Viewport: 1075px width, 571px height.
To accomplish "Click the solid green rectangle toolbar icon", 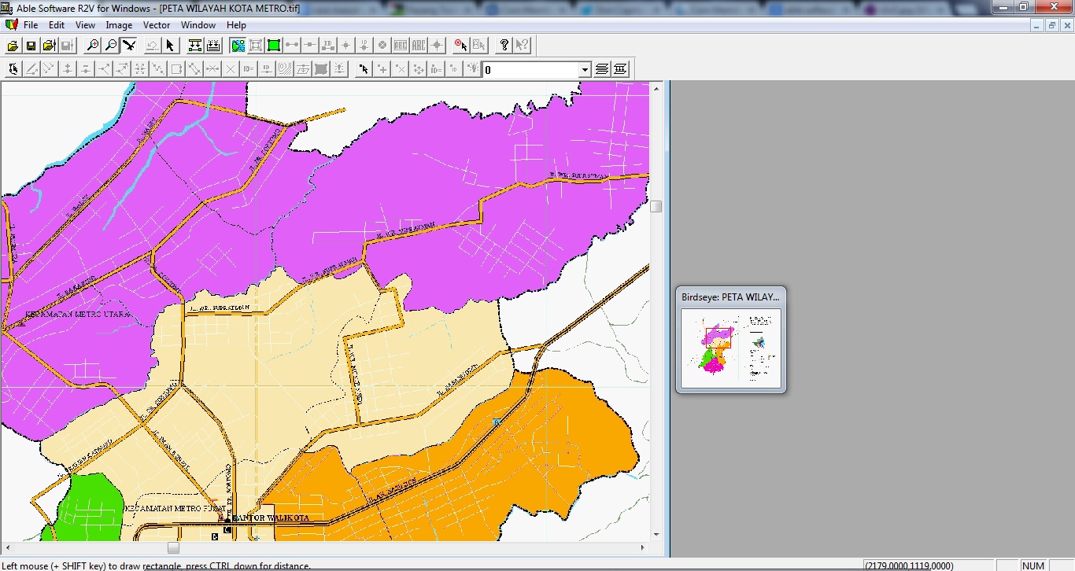I will tap(274, 46).
